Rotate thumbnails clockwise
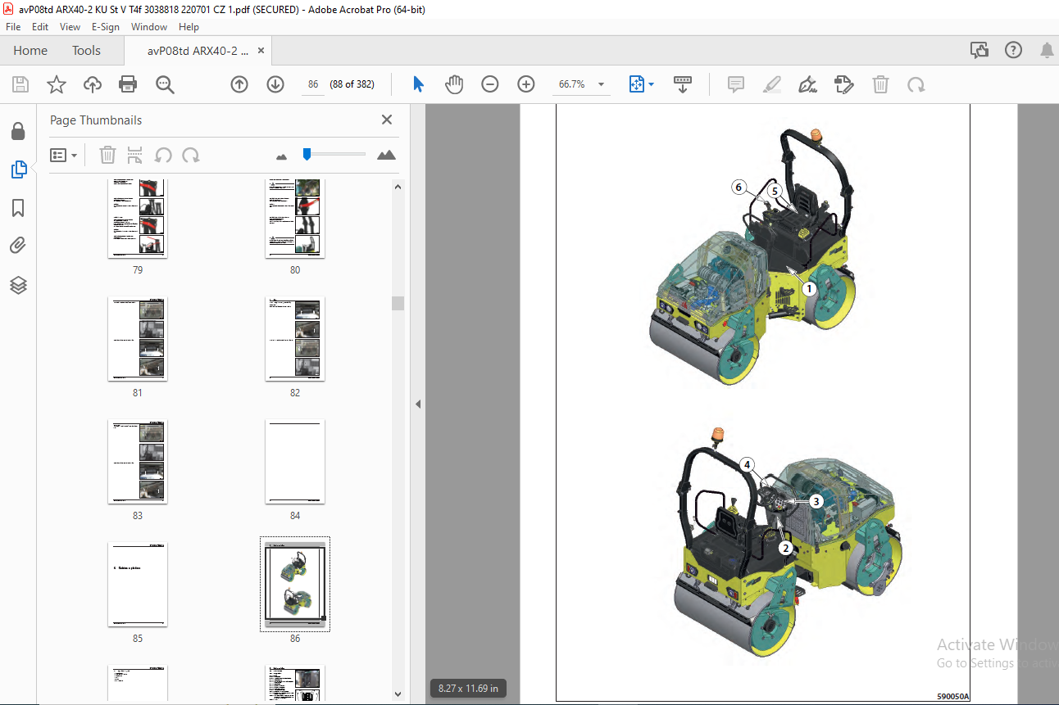 coord(191,155)
